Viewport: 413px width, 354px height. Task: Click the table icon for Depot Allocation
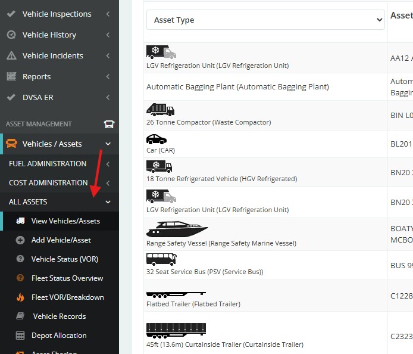click(20, 336)
